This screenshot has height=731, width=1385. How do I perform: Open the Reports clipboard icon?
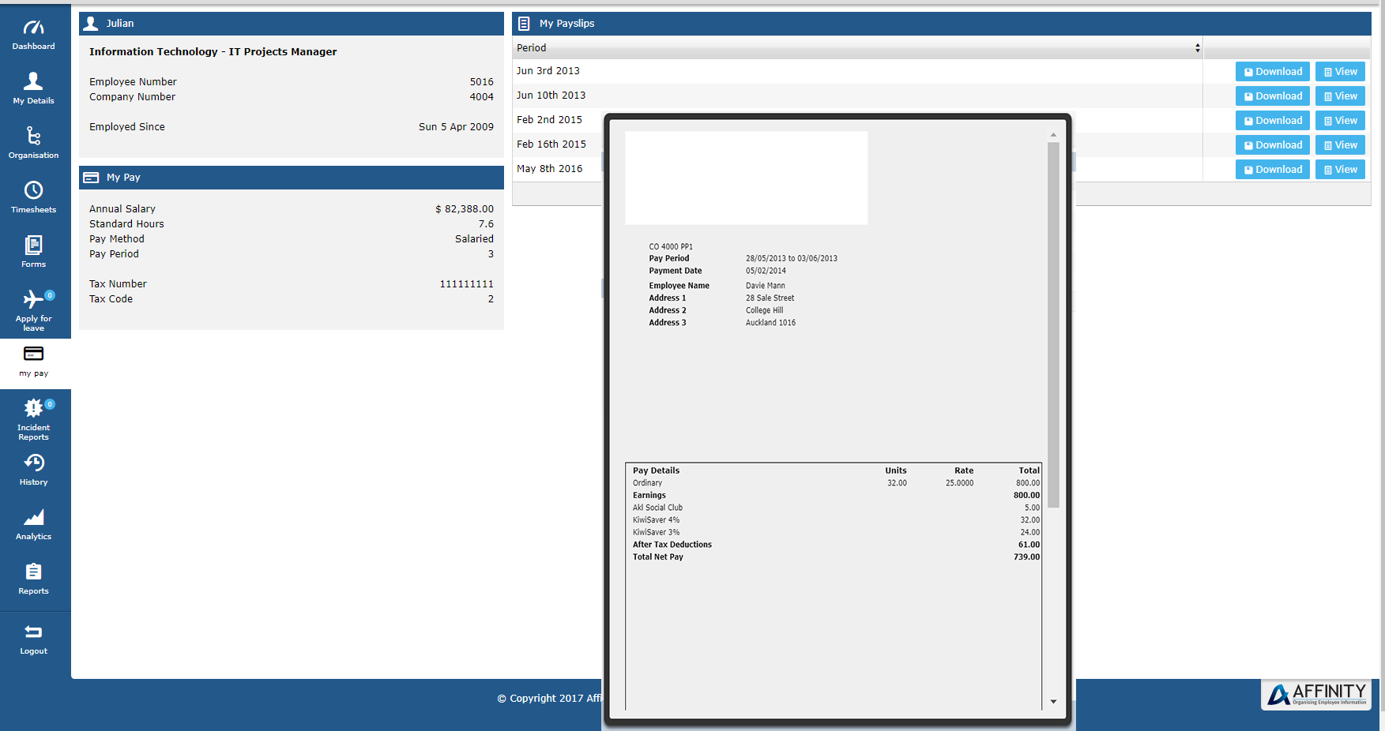33,572
